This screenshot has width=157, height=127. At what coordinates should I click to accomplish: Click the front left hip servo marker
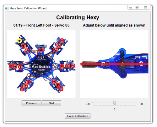(x=27, y=51)
